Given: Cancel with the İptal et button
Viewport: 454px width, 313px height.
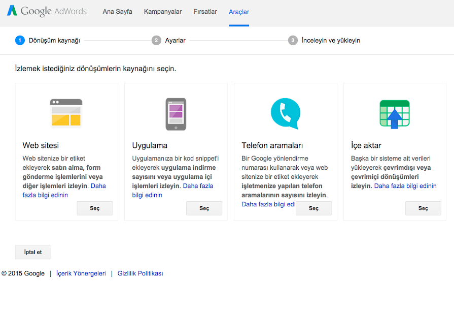Looking at the screenshot, I should tap(33, 252).
